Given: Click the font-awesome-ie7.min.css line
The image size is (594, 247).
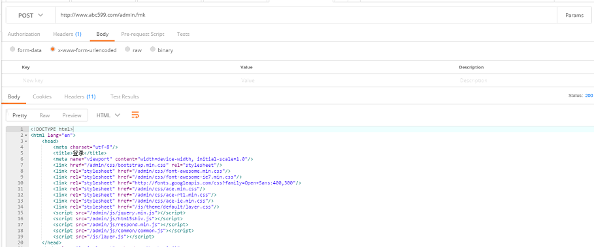Looking at the screenshot, I should [148, 177].
